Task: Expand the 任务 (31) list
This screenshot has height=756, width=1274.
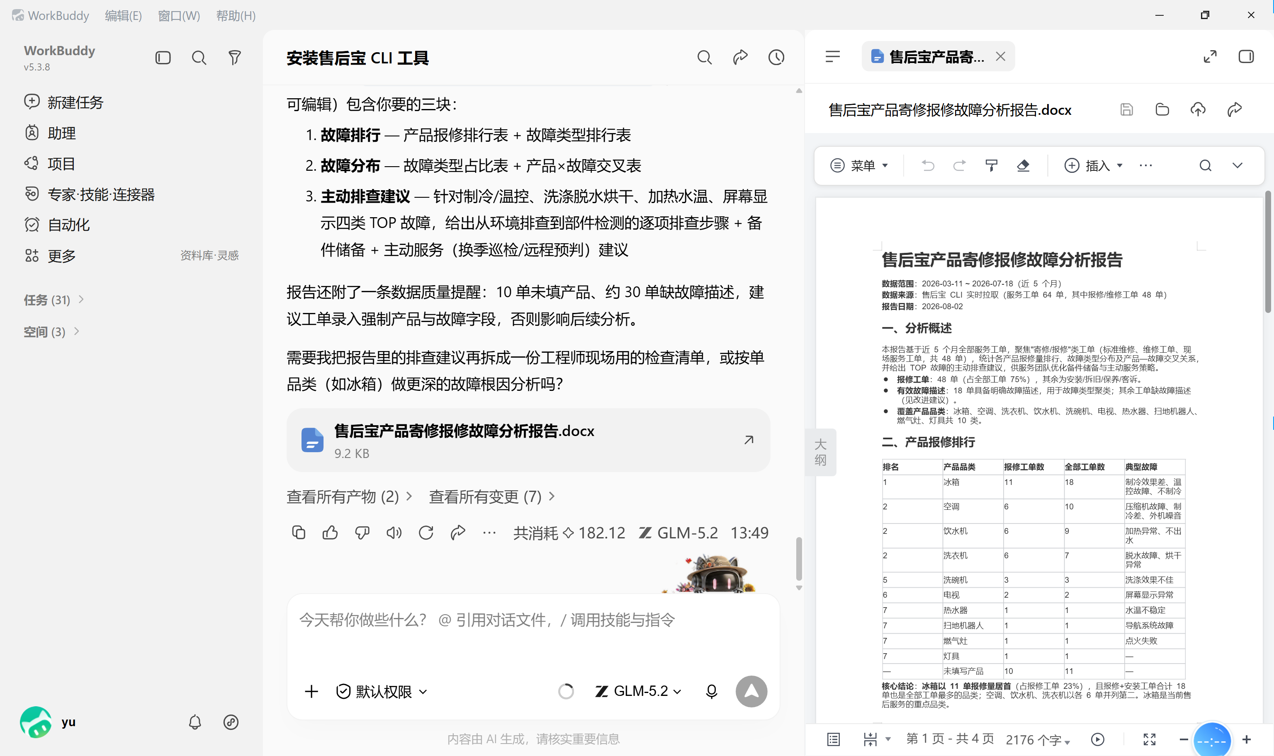Action: pyautogui.click(x=53, y=300)
